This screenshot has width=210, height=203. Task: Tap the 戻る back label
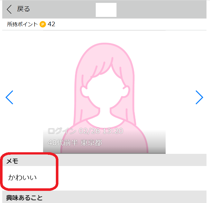(23, 9)
